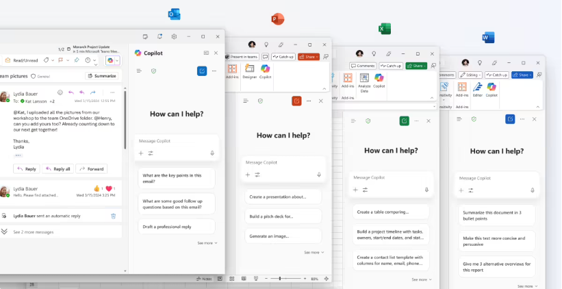Screen dimensions: 562x289
Task: Click Catch up in the PowerPoint window
Action: point(283,57)
